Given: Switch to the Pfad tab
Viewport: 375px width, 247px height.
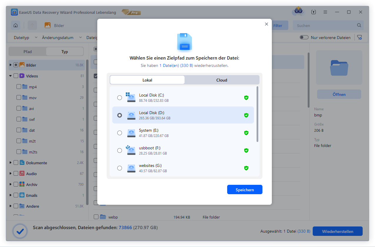Looking at the screenshot, I should 28,52.
